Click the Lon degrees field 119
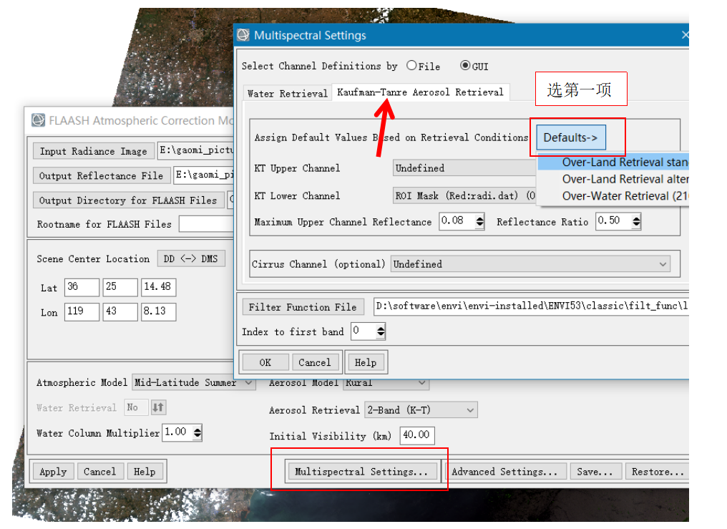 pos(82,311)
